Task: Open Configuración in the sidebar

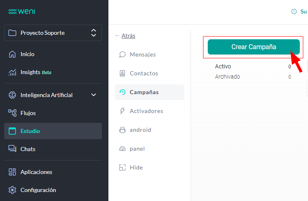Action: click(x=53, y=190)
